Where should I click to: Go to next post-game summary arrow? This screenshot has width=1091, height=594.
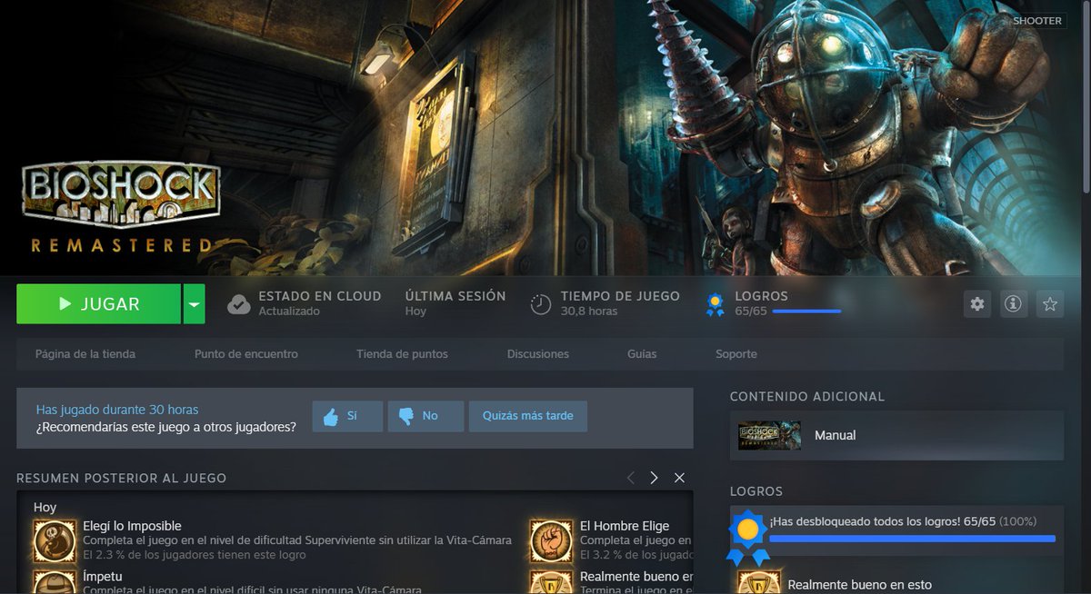(654, 478)
